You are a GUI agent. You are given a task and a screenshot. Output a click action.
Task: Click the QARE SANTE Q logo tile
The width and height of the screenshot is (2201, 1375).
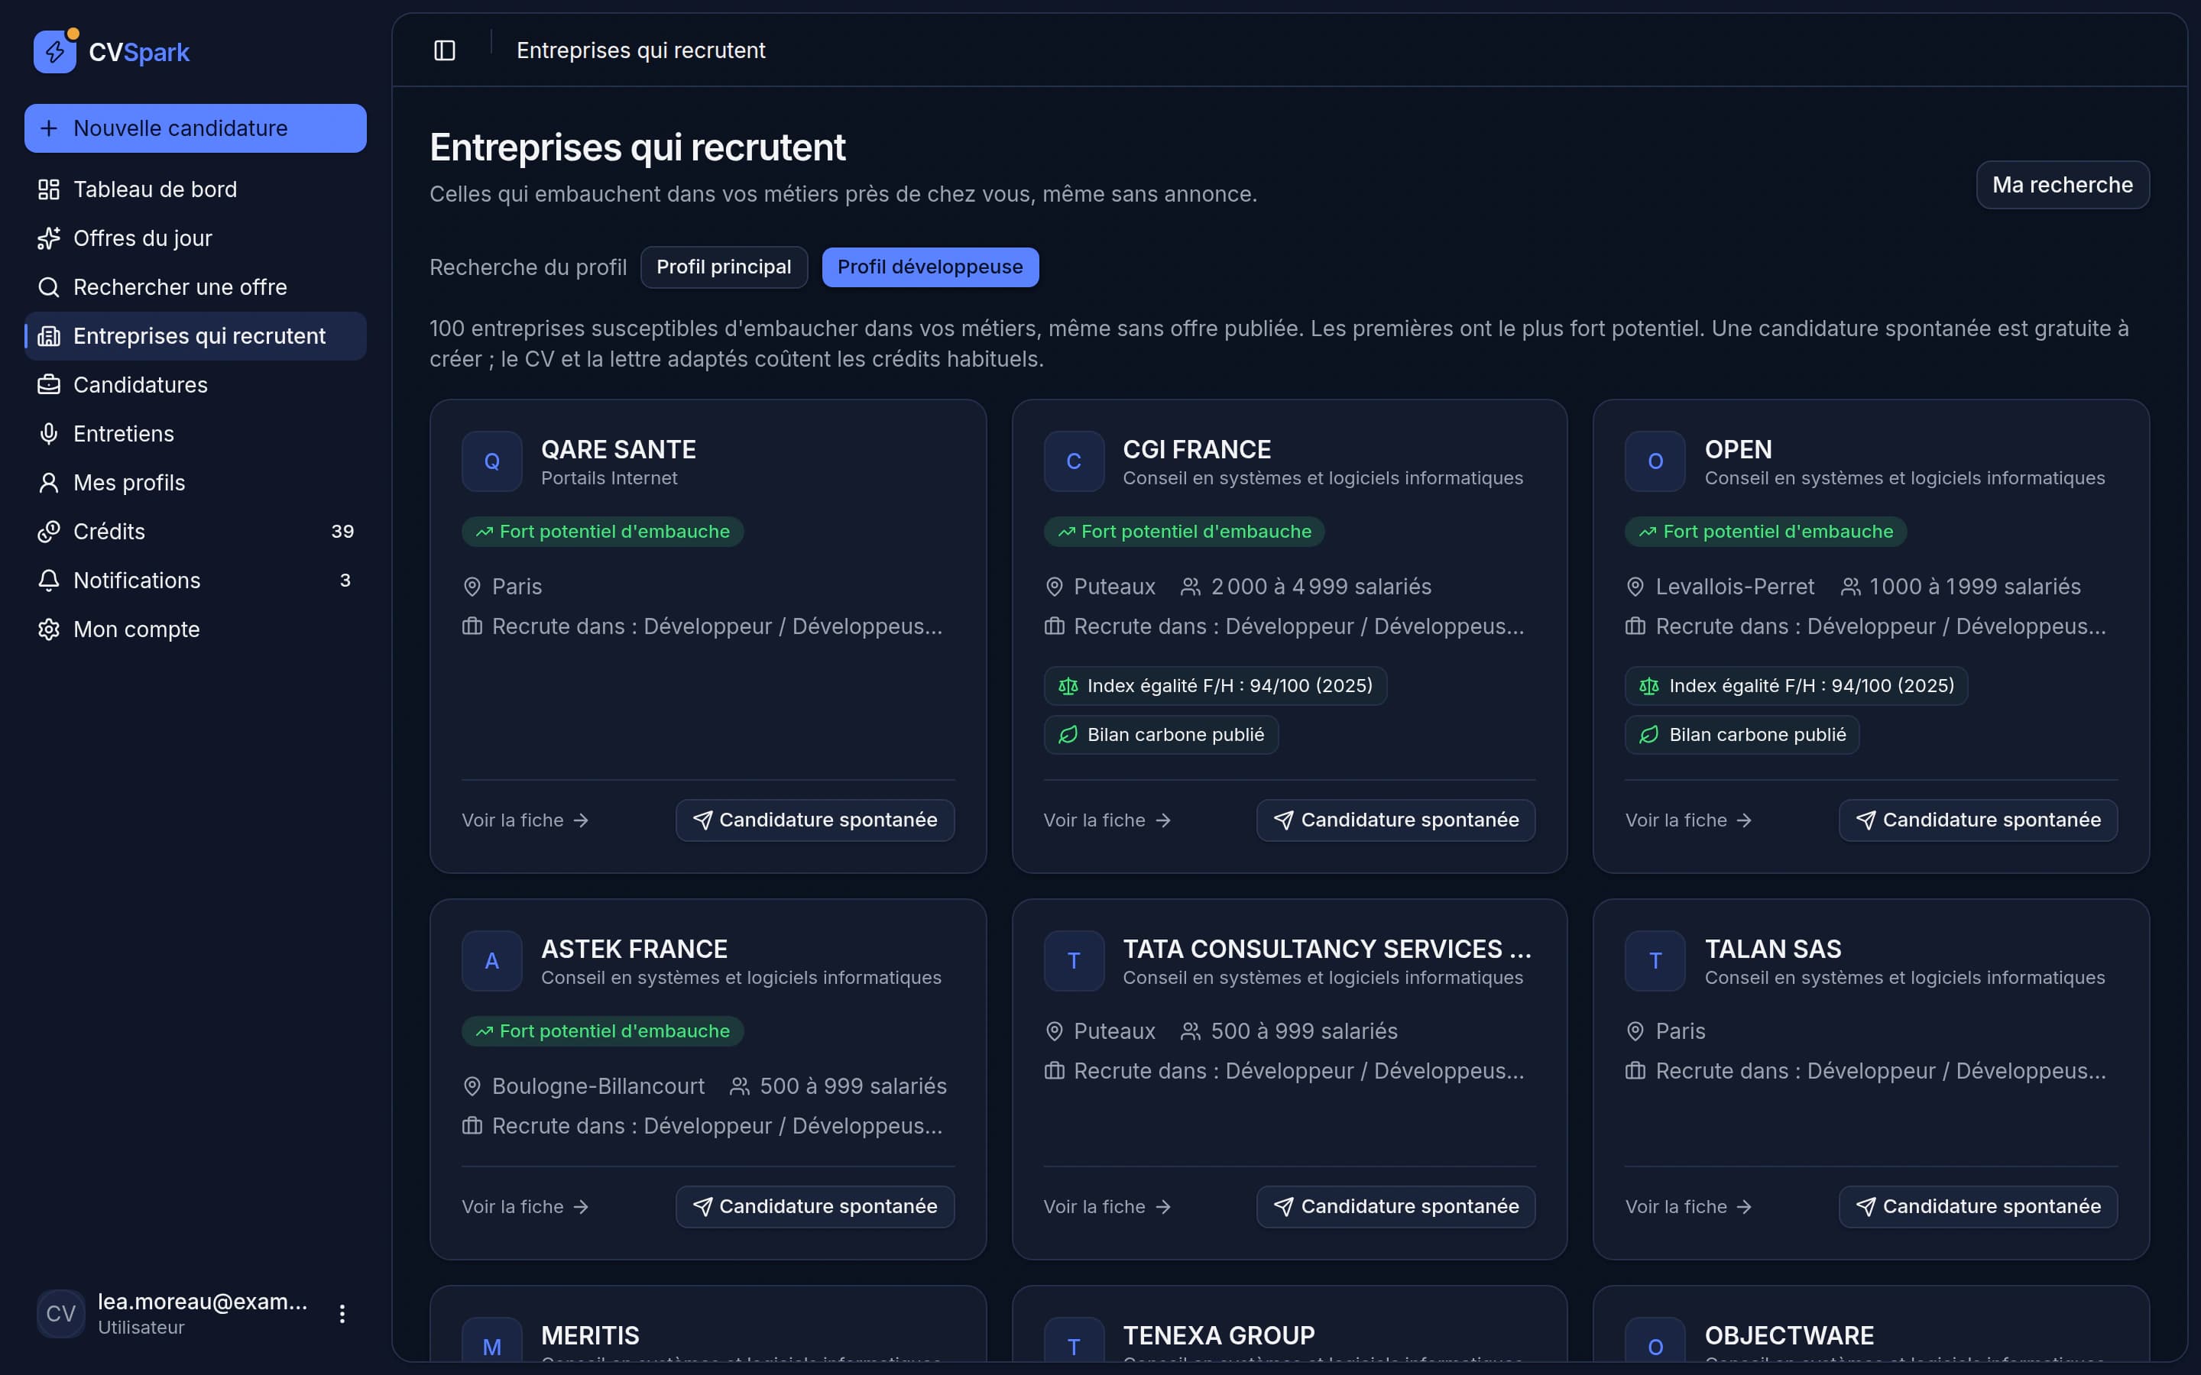click(x=492, y=461)
